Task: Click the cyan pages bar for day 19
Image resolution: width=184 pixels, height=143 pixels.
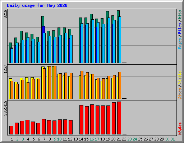Action: 109,40
